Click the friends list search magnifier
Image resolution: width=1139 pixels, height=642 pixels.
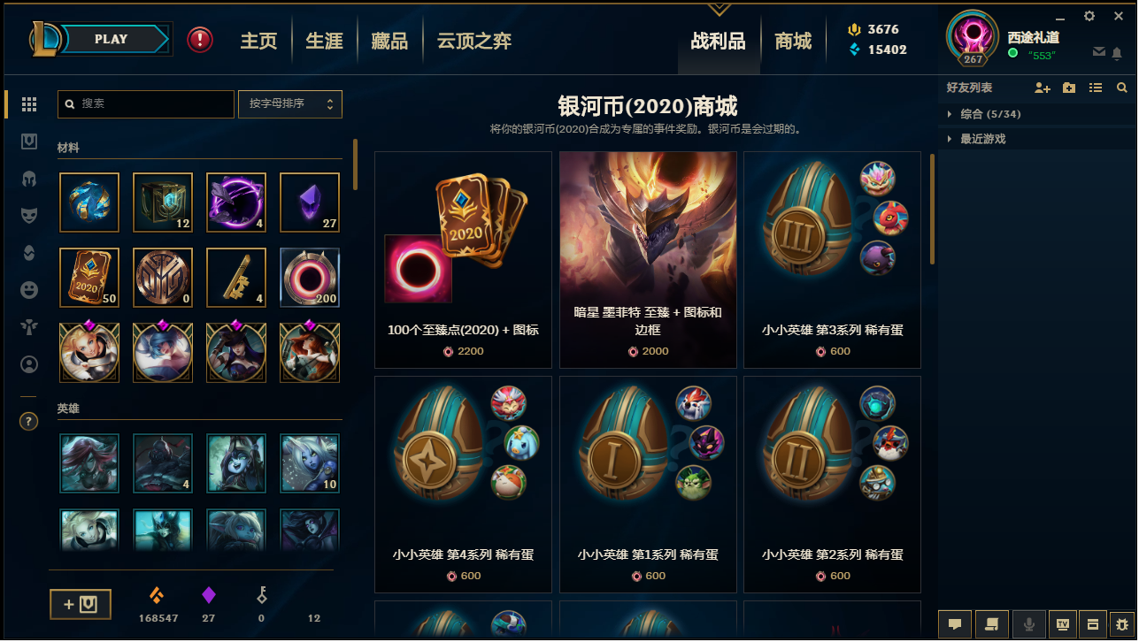tap(1122, 88)
